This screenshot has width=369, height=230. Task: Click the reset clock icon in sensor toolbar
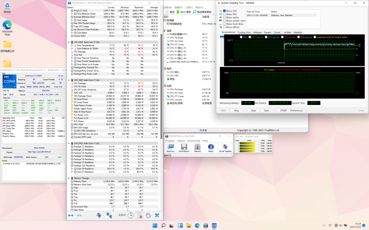pos(131,215)
